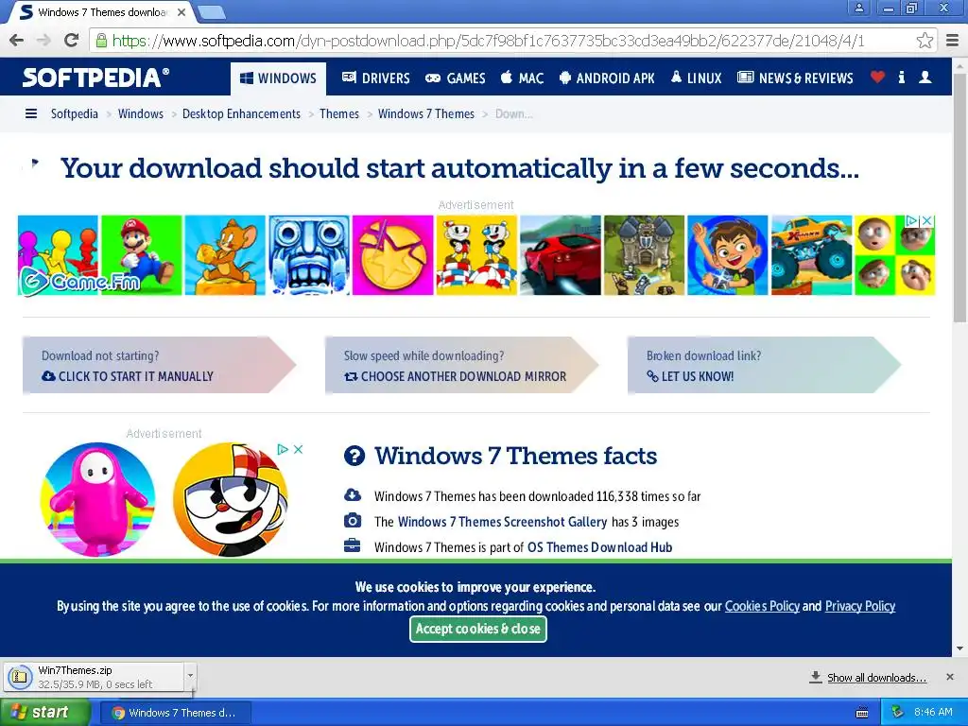
Task: Open the Drivers section
Action: click(376, 78)
